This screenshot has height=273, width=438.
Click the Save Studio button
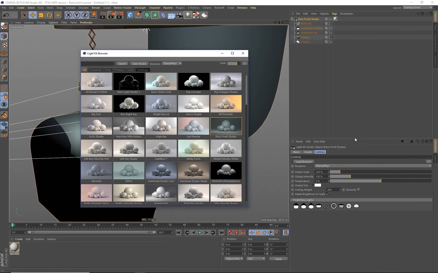coord(139,64)
